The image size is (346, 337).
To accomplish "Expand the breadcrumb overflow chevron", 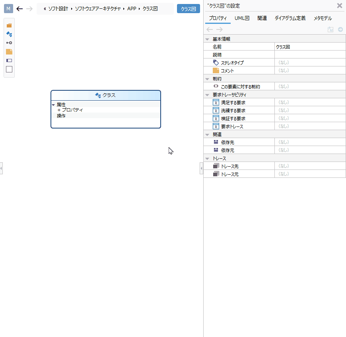I will [45, 9].
